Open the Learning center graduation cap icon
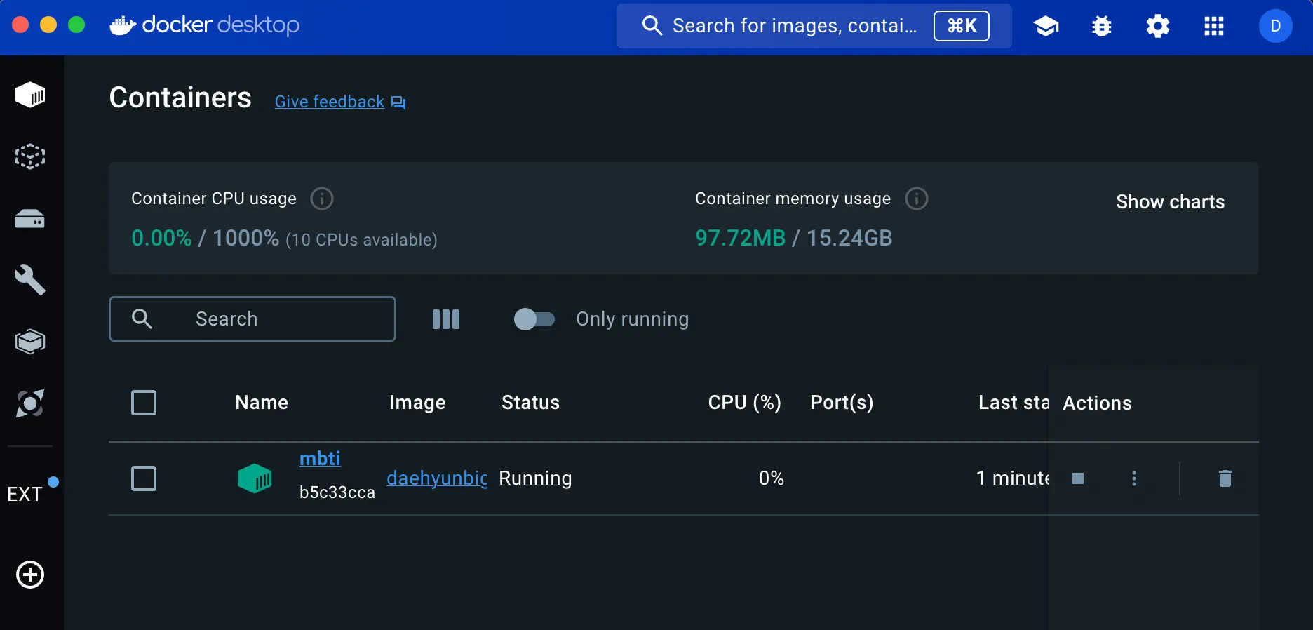Viewport: 1313px width, 630px height. (x=1046, y=26)
